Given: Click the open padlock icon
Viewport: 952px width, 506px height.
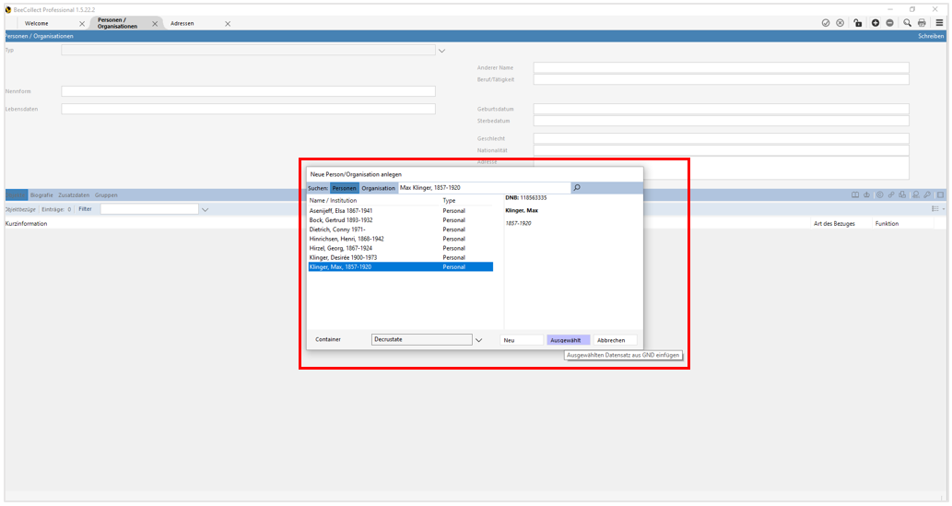Looking at the screenshot, I should click(x=857, y=23).
